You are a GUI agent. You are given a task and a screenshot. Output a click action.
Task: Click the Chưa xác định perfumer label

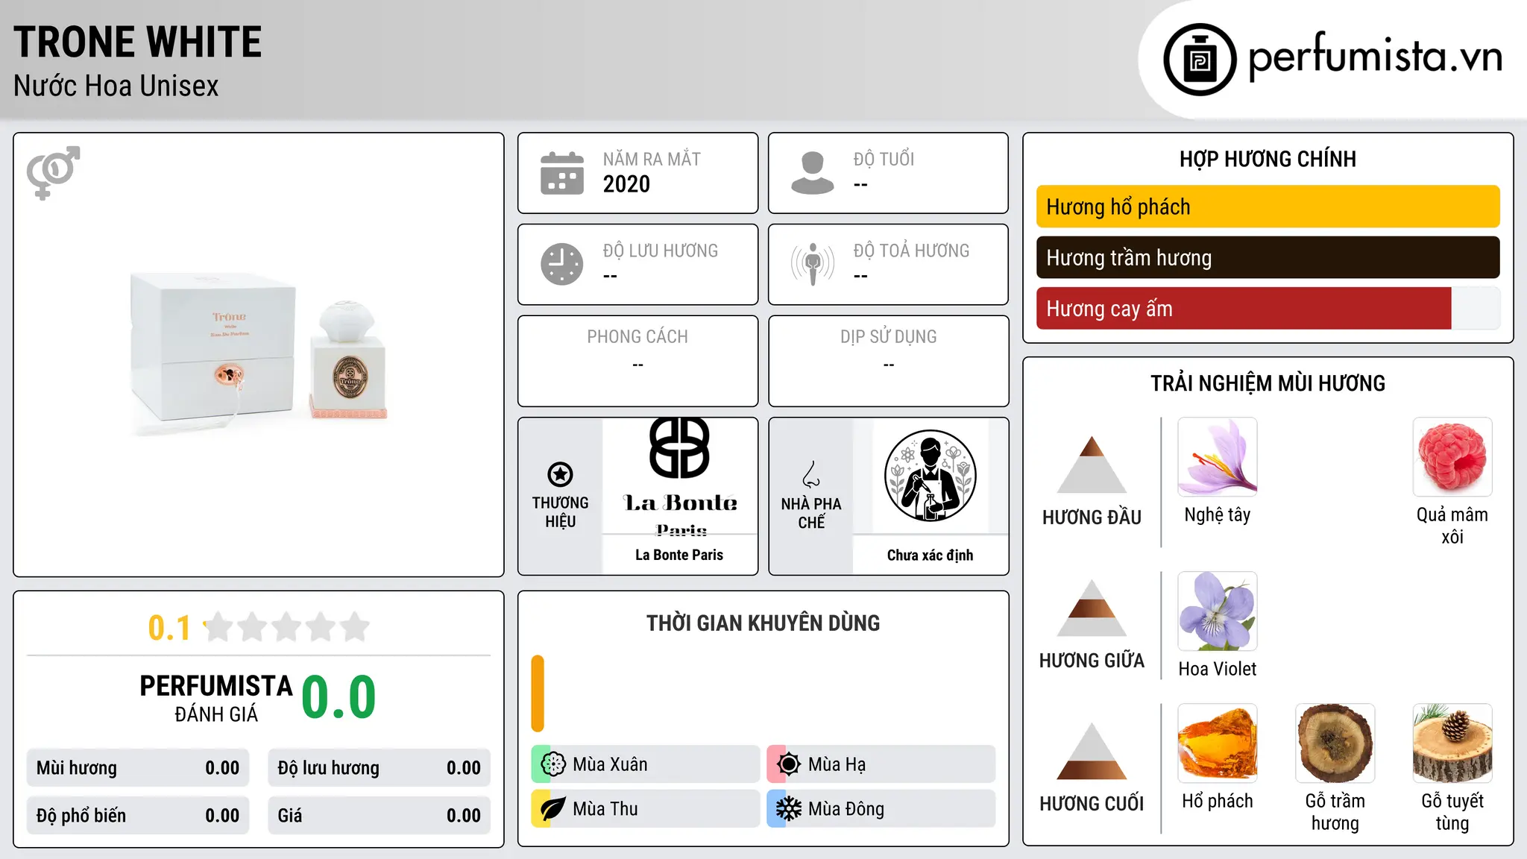click(930, 555)
